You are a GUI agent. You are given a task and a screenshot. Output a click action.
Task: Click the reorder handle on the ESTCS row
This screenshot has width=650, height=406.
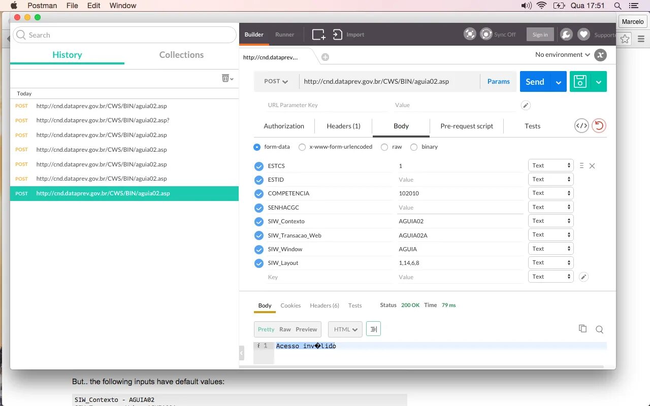(x=581, y=166)
